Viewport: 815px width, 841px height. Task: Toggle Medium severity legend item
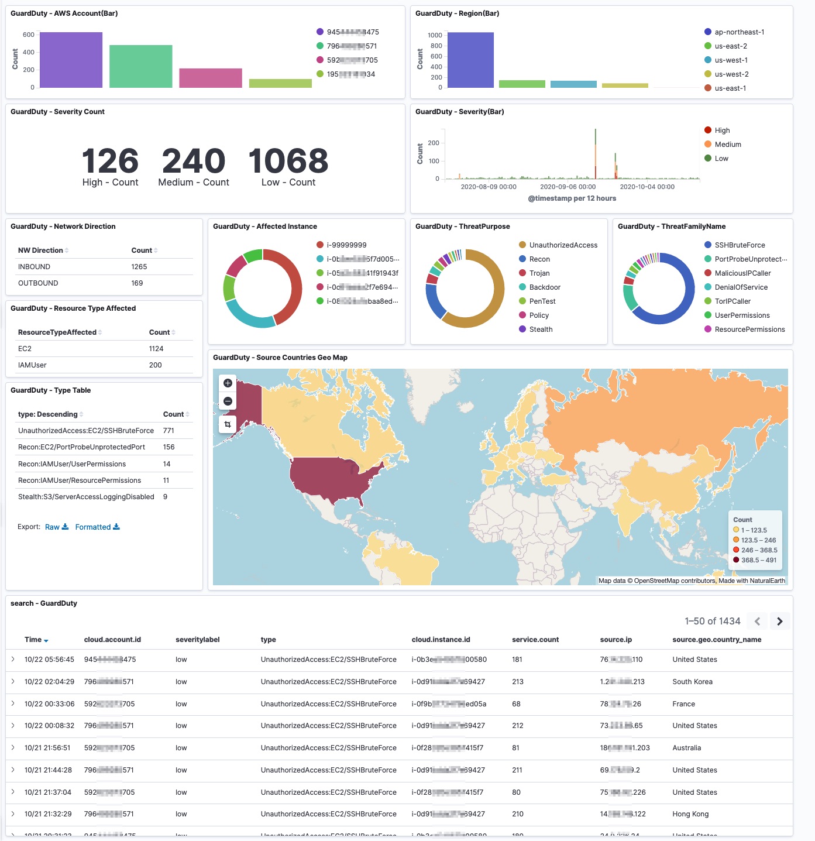point(723,145)
